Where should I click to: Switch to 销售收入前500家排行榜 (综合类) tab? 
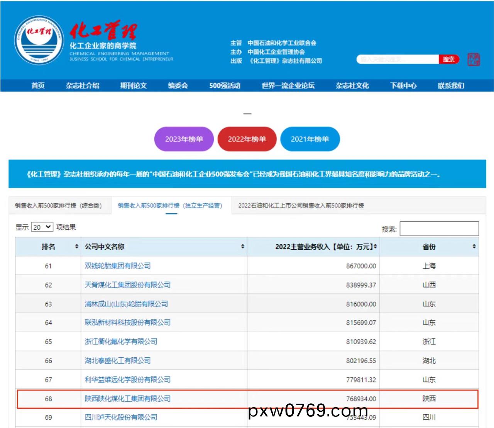[x=59, y=205]
